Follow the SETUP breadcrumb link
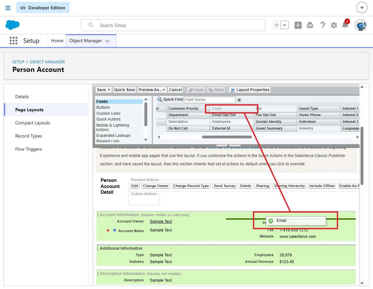This screenshot has height=289, width=373. (x=18, y=62)
